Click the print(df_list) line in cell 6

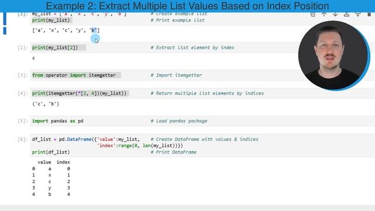51,152
